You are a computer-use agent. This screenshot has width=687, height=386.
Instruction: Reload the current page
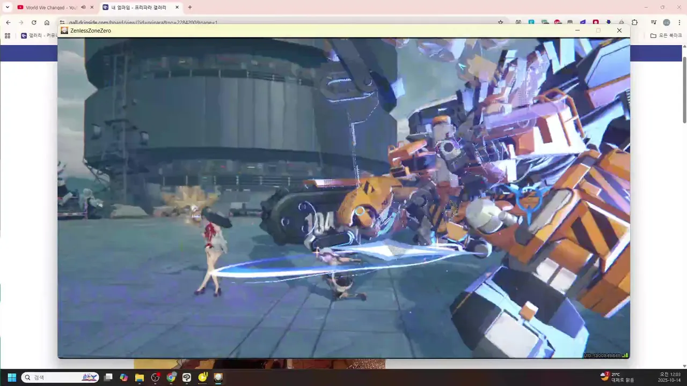[x=34, y=23]
